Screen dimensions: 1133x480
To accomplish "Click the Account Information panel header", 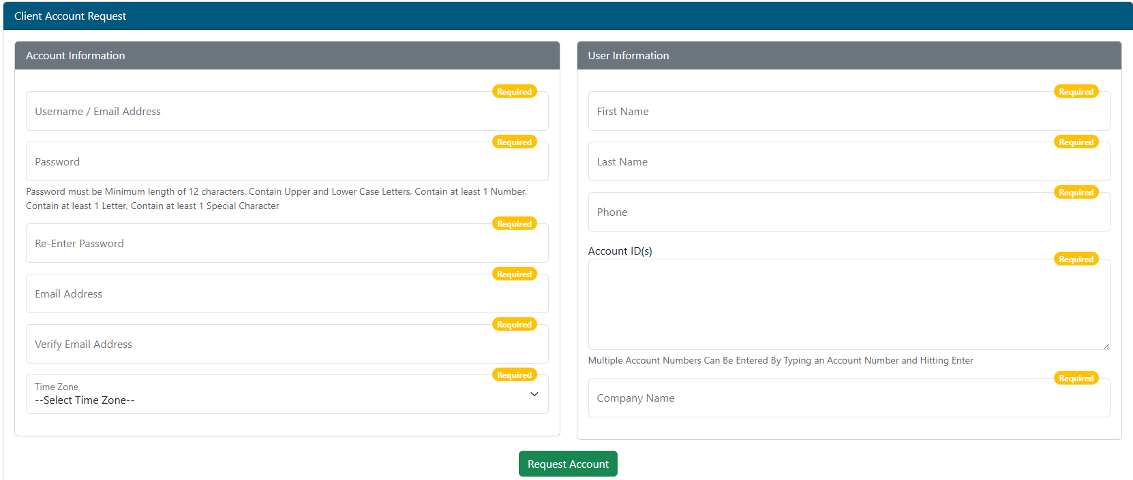I will tap(286, 56).
